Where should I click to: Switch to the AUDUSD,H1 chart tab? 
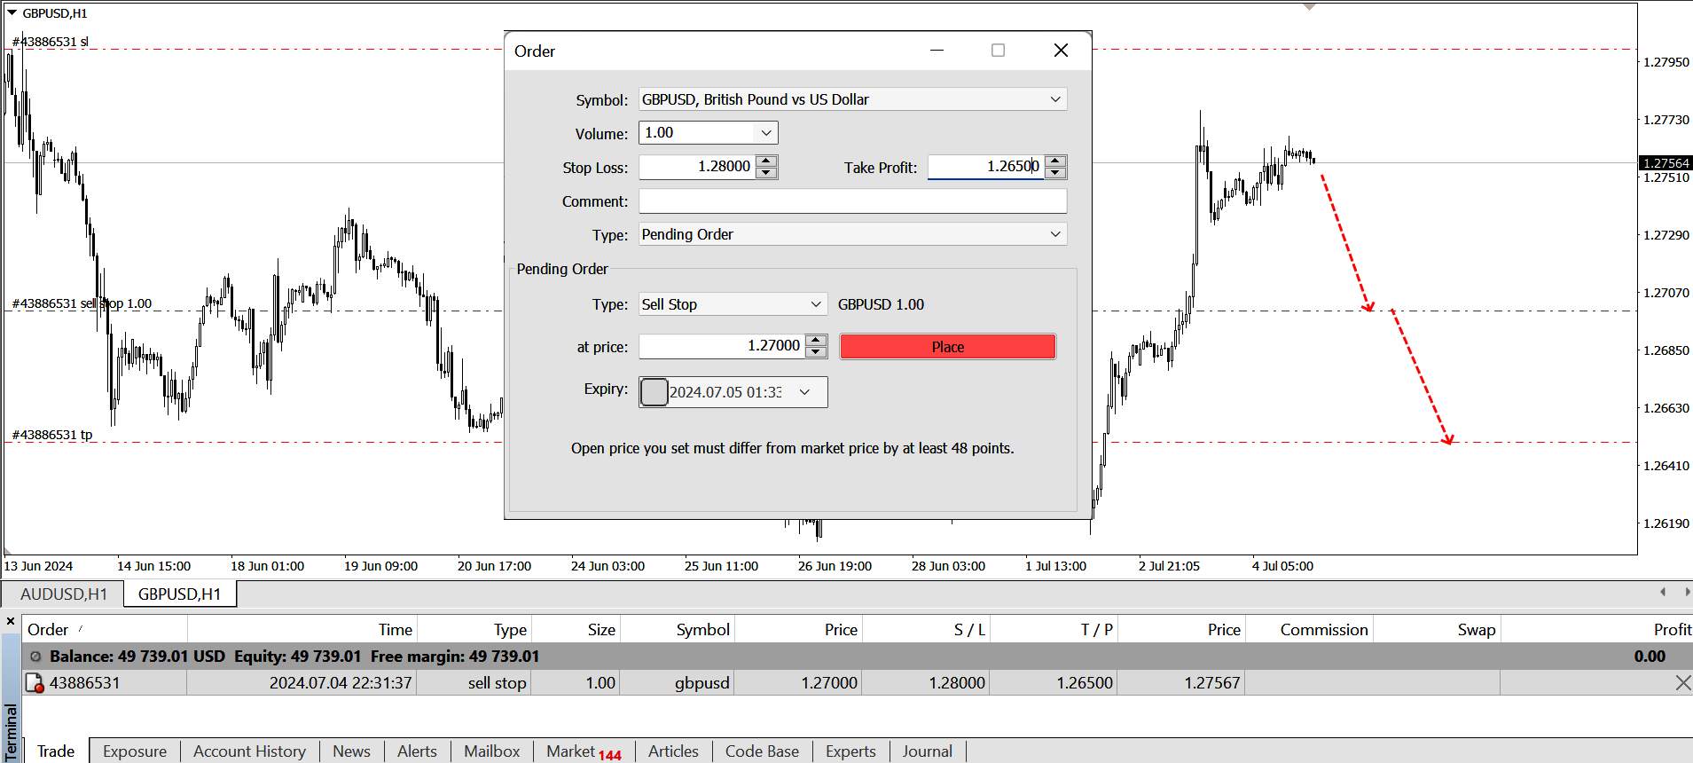click(64, 594)
